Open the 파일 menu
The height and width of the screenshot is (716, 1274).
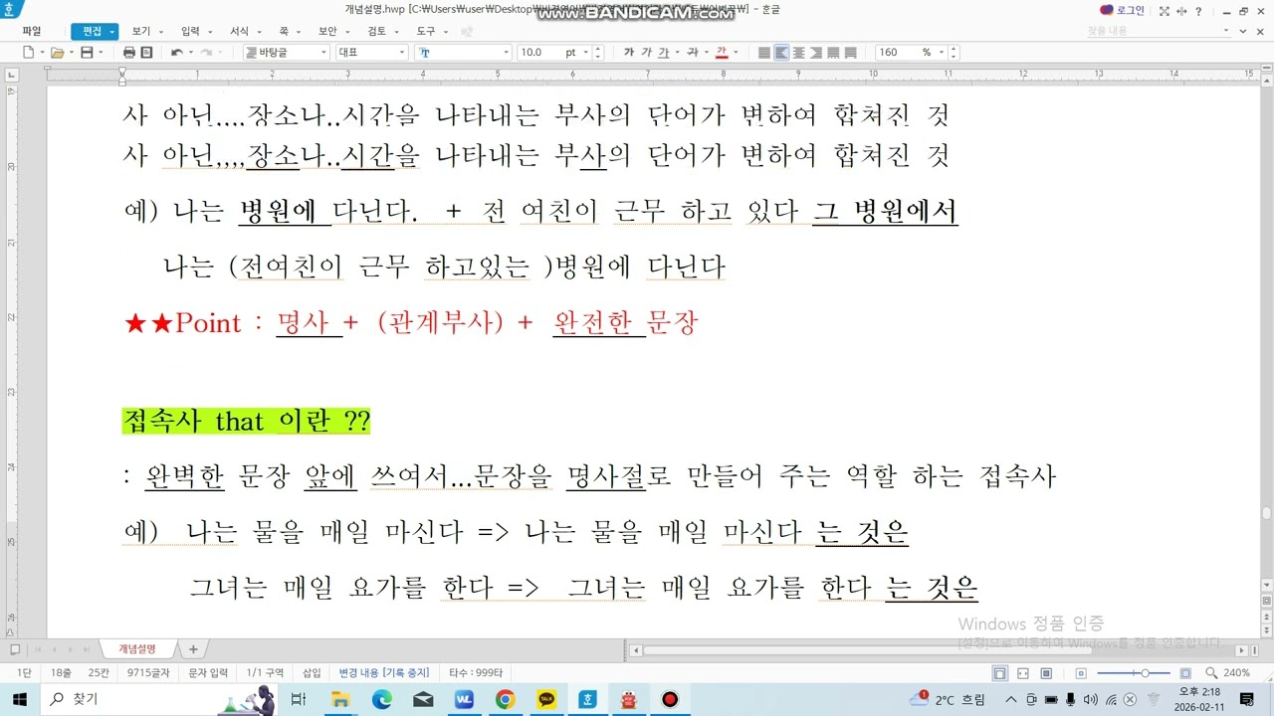[32, 31]
